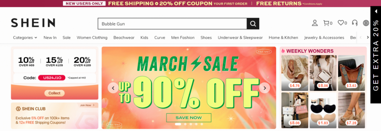Screen dimensions: 381x131
Task: Open the $4.76 sandals product thumbnail
Action: pos(295,73)
